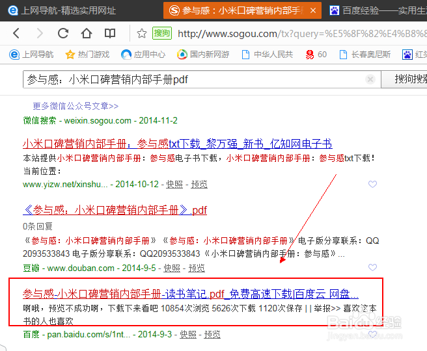Close the active 参与感 tab
427x351 pixels.
(x=313, y=10)
